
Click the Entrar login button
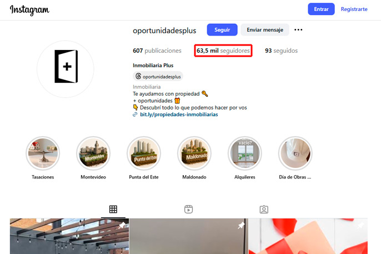click(321, 9)
